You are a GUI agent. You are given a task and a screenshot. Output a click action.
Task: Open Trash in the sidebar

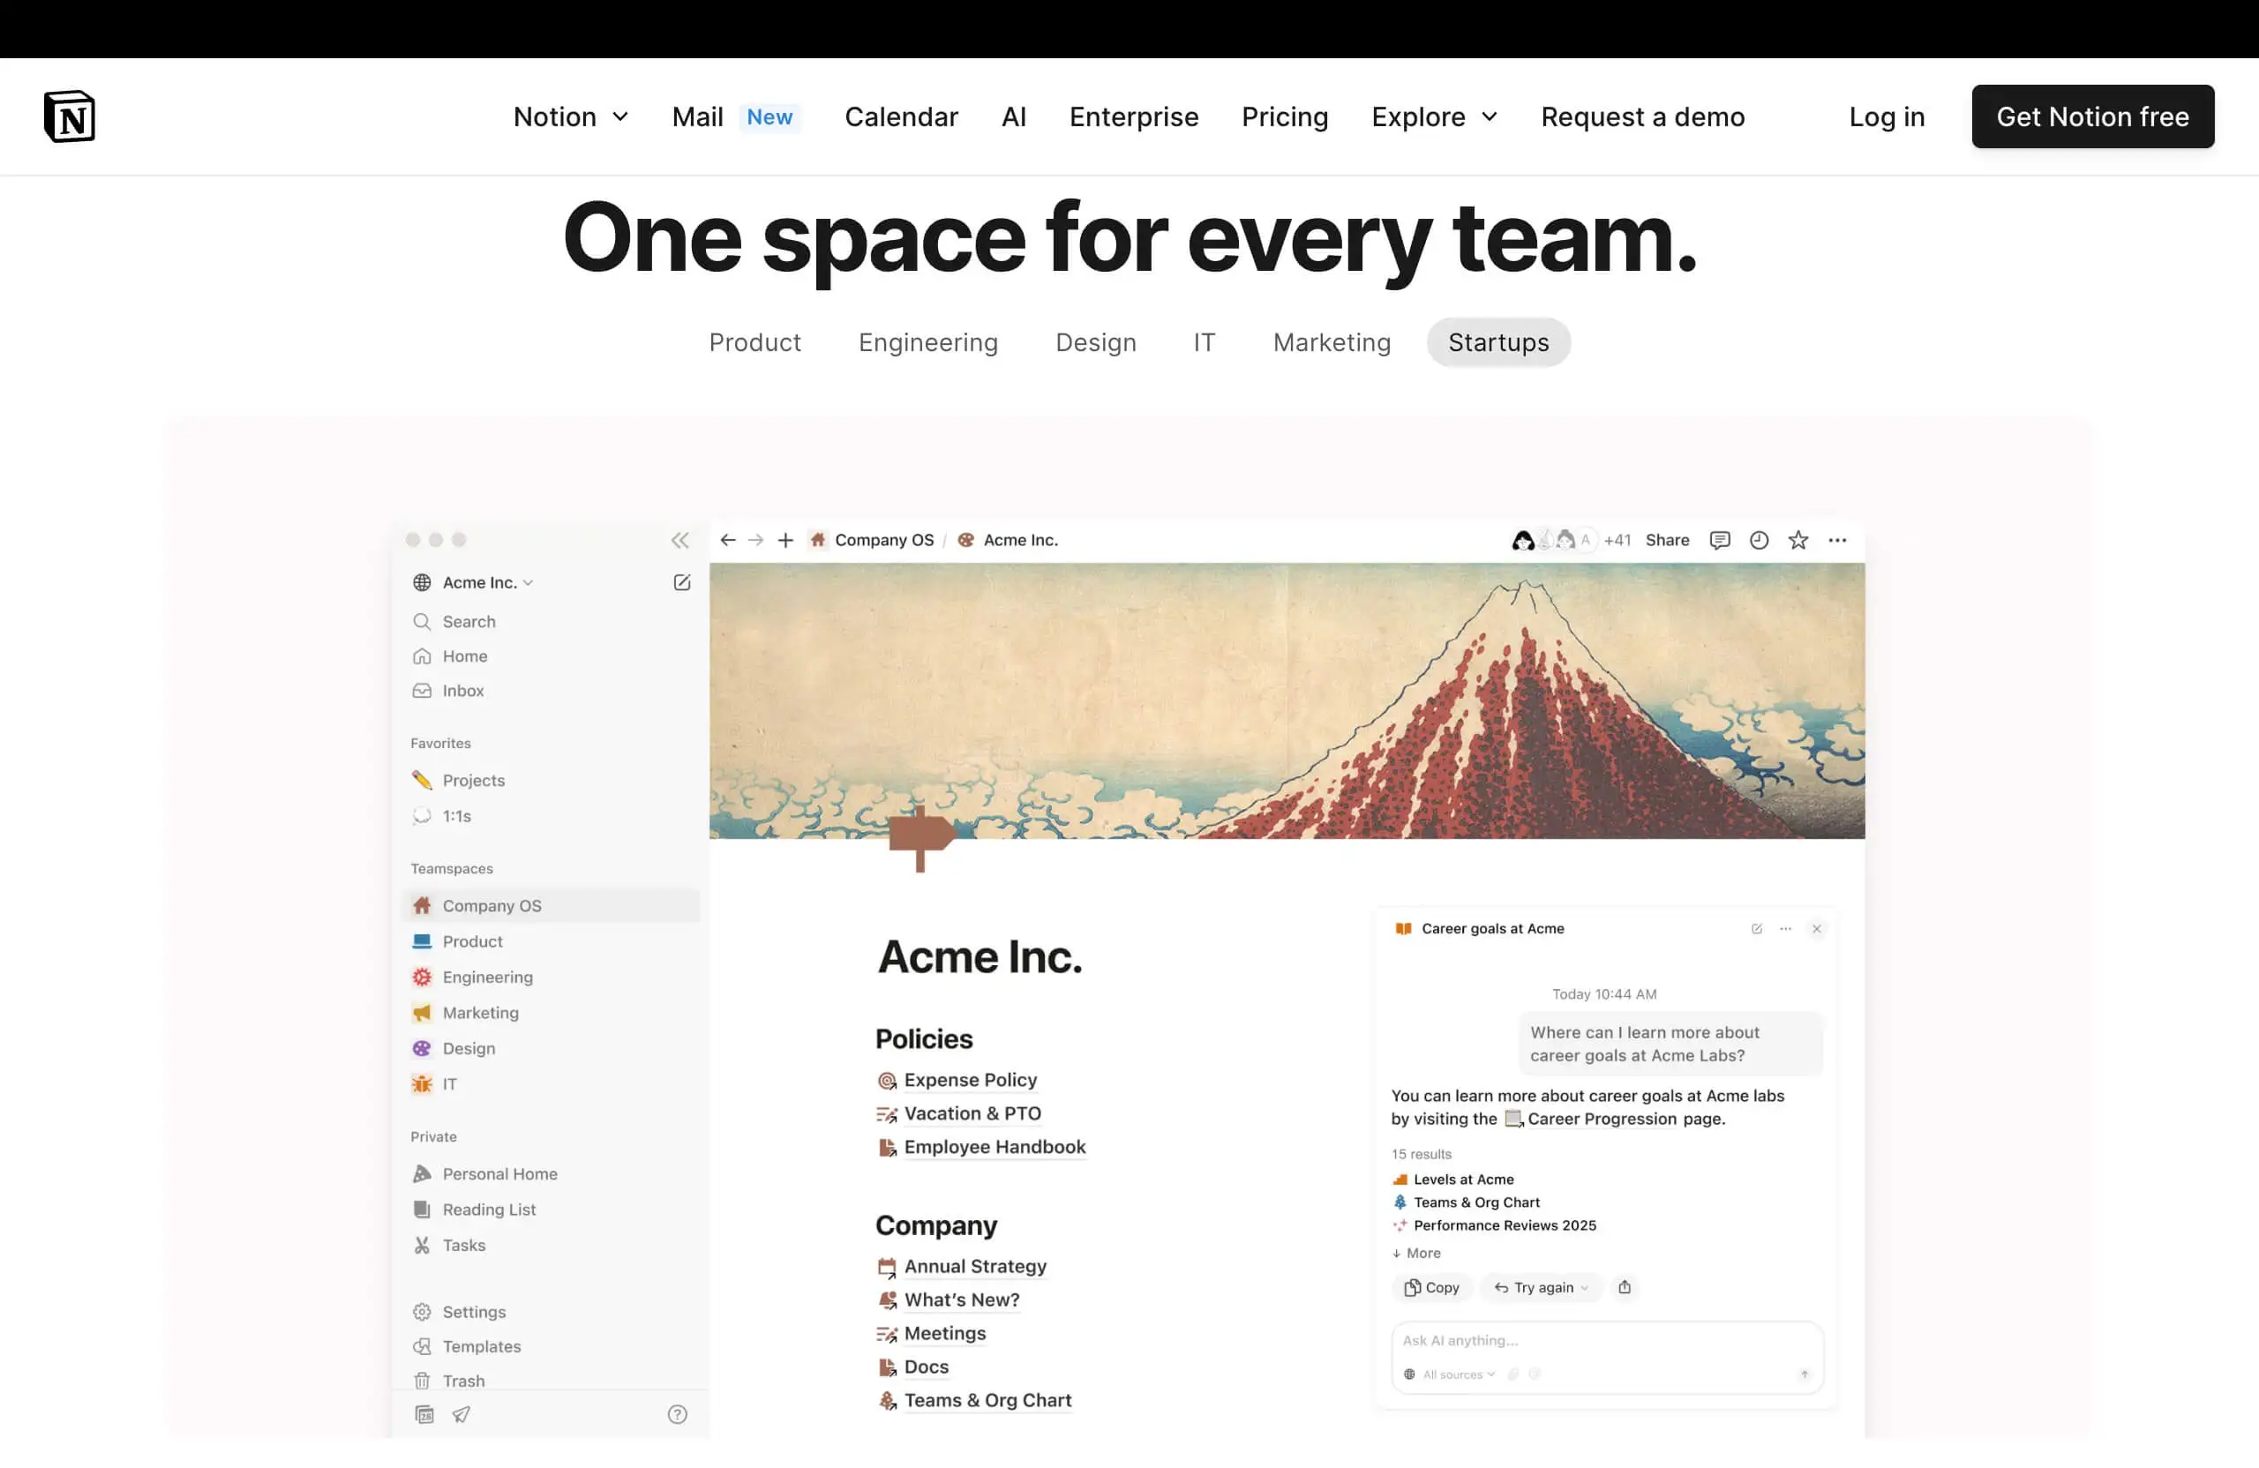coord(551,1380)
